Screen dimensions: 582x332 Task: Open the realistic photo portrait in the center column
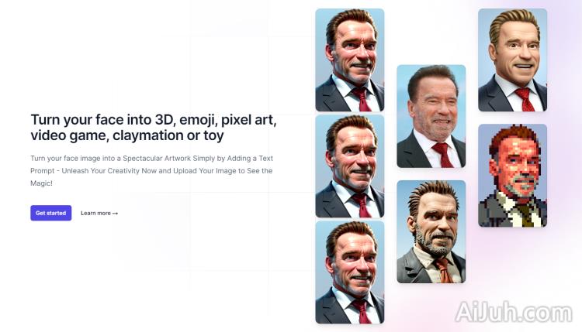click(x=431, y=116)
